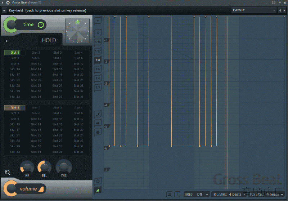
Task: Expand the small arrow left of HOLD
Action: 7,41
